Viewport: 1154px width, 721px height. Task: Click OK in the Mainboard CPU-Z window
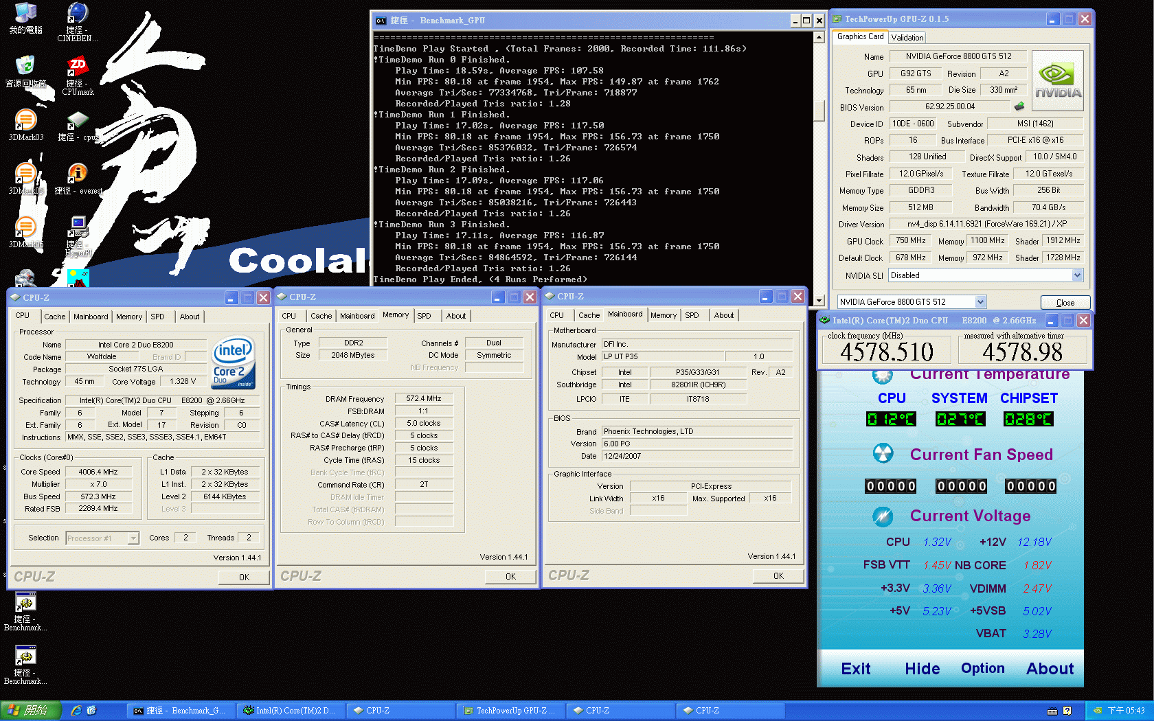(778, 575)
